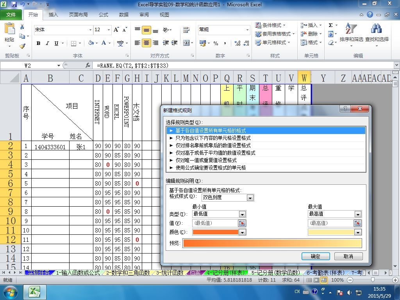Click the Orientation text angle icon
This screenshot has height=300, width=400.
click(166, 30)
